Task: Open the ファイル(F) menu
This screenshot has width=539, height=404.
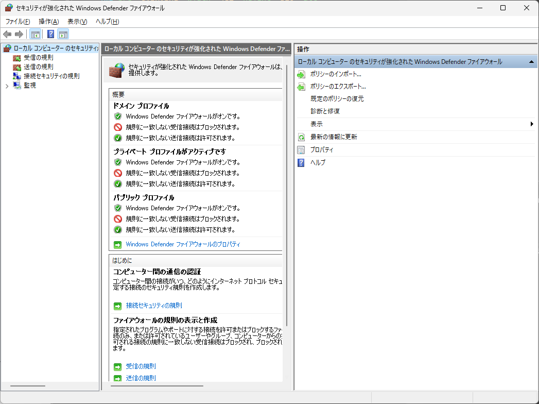Action: pyautogui.click(x=18, y=21)
